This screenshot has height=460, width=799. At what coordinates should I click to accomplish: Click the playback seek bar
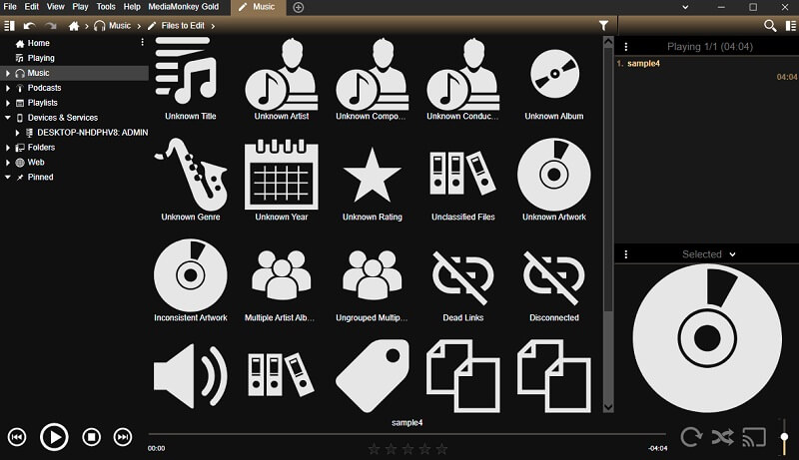point(399,434)
